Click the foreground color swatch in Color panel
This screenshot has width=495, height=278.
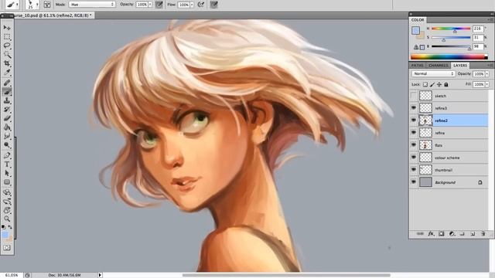pyautogui.click(x=415, y=31)
